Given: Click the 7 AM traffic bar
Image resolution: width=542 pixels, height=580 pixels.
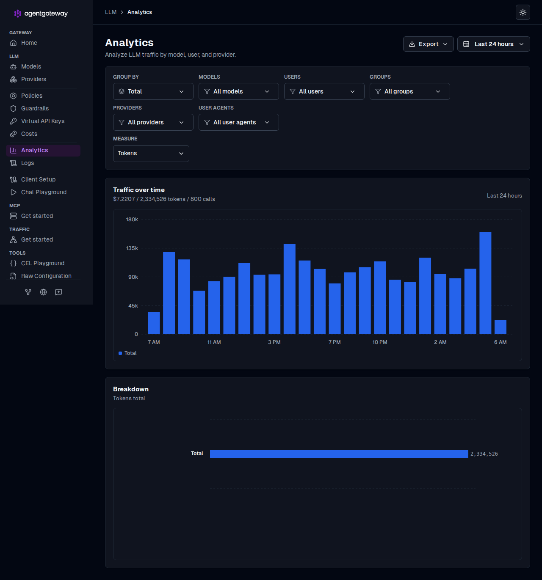Looking at the screenshot, I should (x=154, y=323).
